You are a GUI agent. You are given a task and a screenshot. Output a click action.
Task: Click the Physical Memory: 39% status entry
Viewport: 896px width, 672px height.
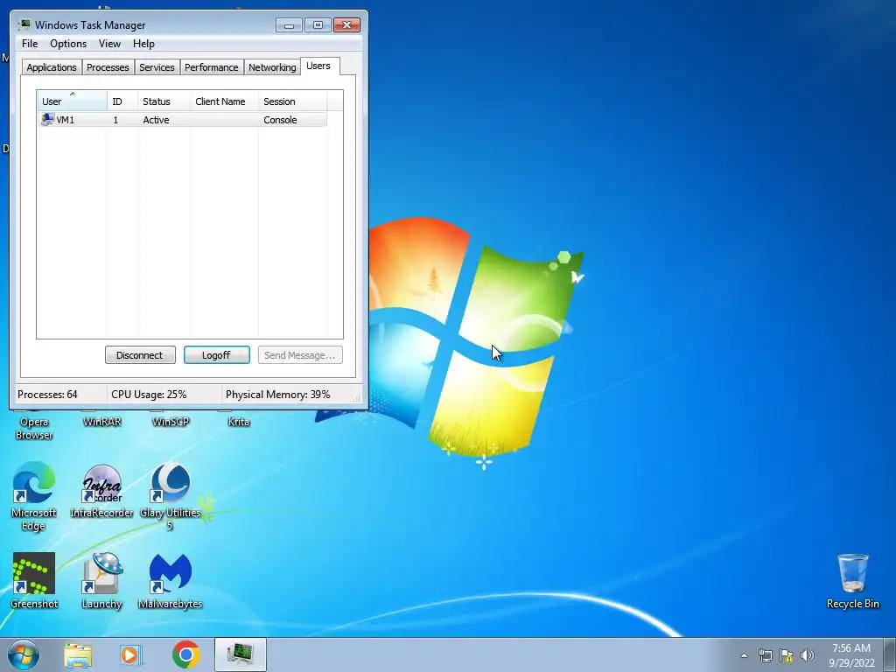(x=277, y=395)
